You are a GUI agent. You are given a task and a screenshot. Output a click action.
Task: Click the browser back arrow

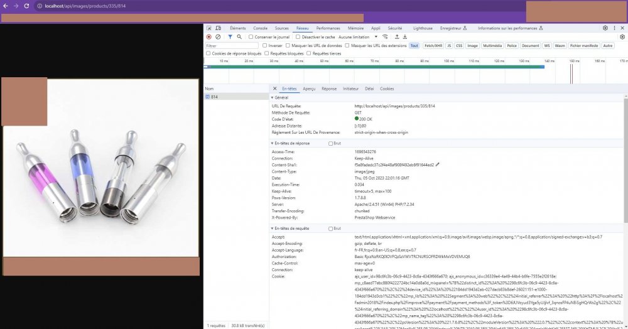pos(6,6)
